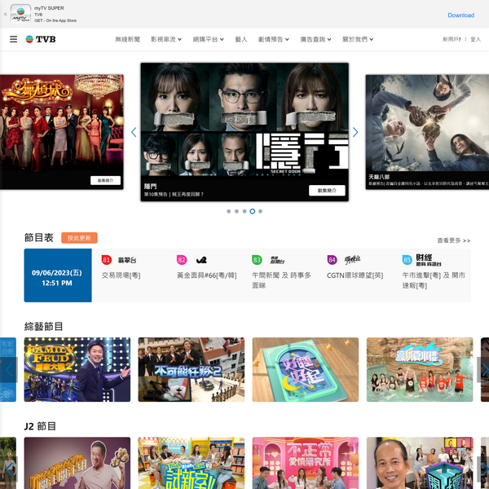Image resolution: width=489 pixels, height=489 pixels.
Task: Click the TVB logo
Action: click(x=42, y=39)
